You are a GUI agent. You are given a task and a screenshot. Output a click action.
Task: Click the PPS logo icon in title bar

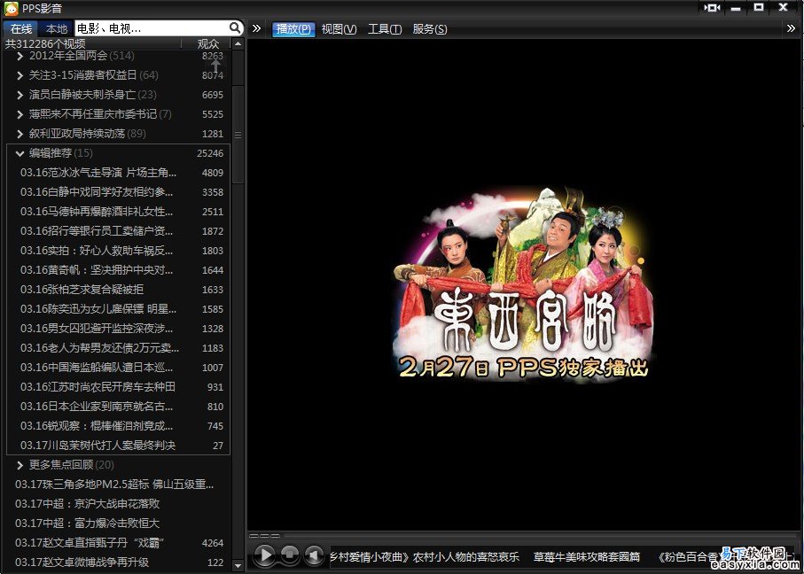10,8
